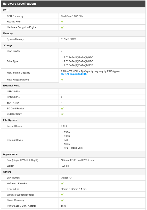Click the Storage section heading
The height and width of the screenshot is (210, 147).
[x=8, y=45]
